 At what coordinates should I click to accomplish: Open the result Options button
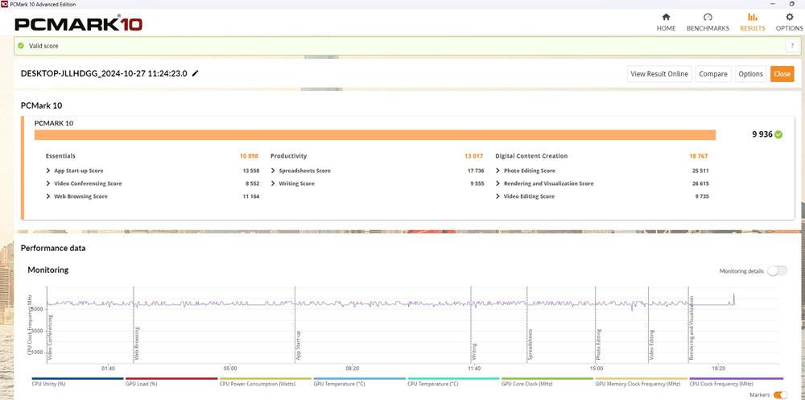(x=750, y=74)
